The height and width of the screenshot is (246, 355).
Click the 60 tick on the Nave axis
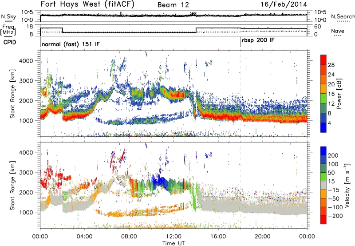(318, 27)
